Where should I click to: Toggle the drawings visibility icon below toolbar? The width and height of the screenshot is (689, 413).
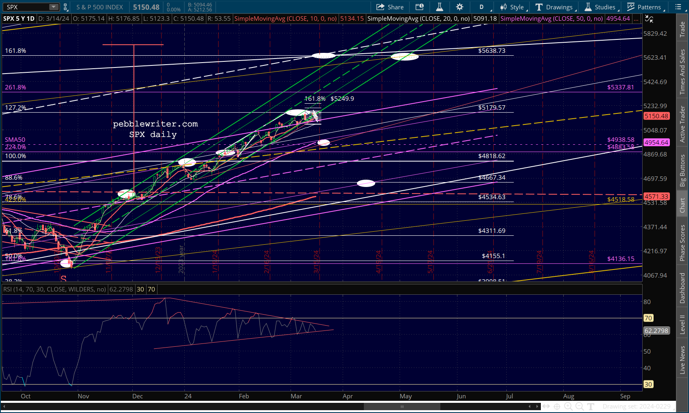click(649, 19)
